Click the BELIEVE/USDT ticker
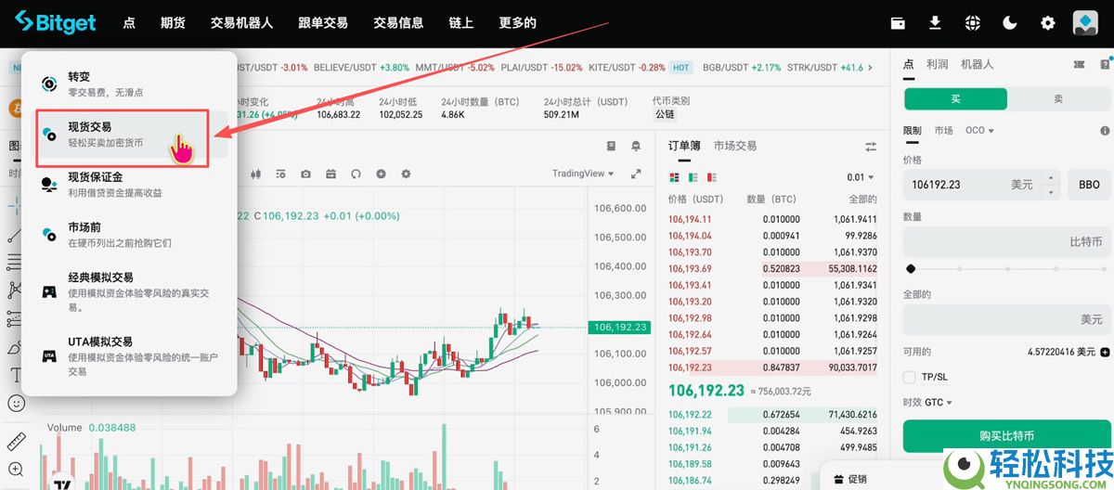 361,68
